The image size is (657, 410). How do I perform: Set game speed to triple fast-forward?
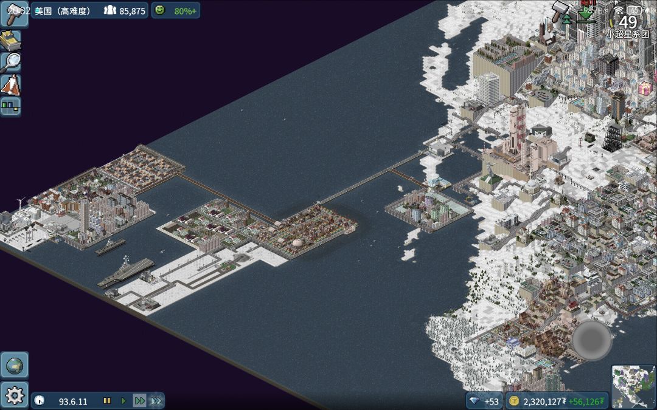pos(156,401)
